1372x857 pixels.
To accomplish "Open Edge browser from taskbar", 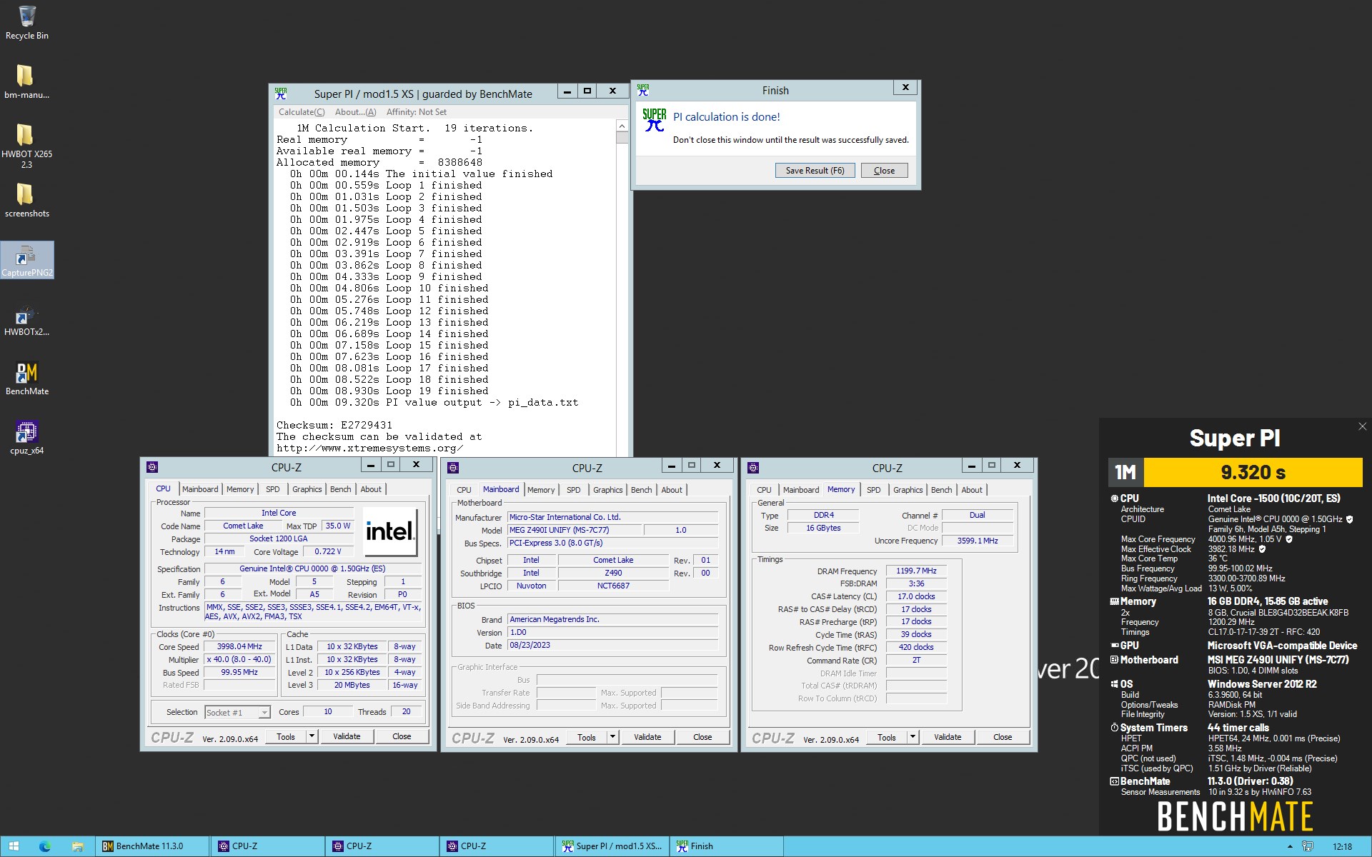I will (44, 846).
